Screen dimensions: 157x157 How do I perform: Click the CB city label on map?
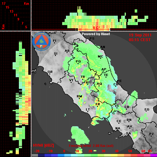(127, 107)
